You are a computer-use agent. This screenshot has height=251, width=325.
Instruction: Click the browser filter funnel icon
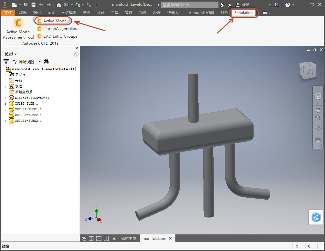click(x=6, y=62)
